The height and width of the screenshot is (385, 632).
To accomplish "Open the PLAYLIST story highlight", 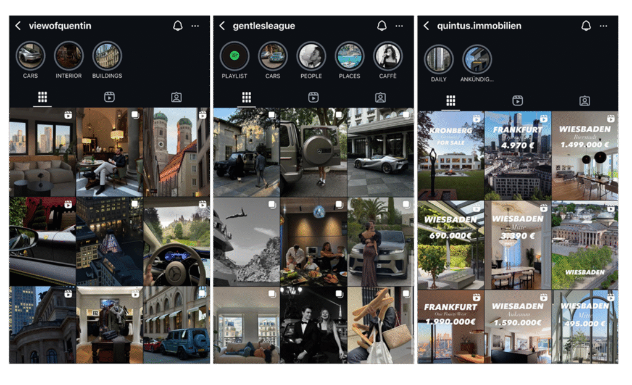I will 235,57.
